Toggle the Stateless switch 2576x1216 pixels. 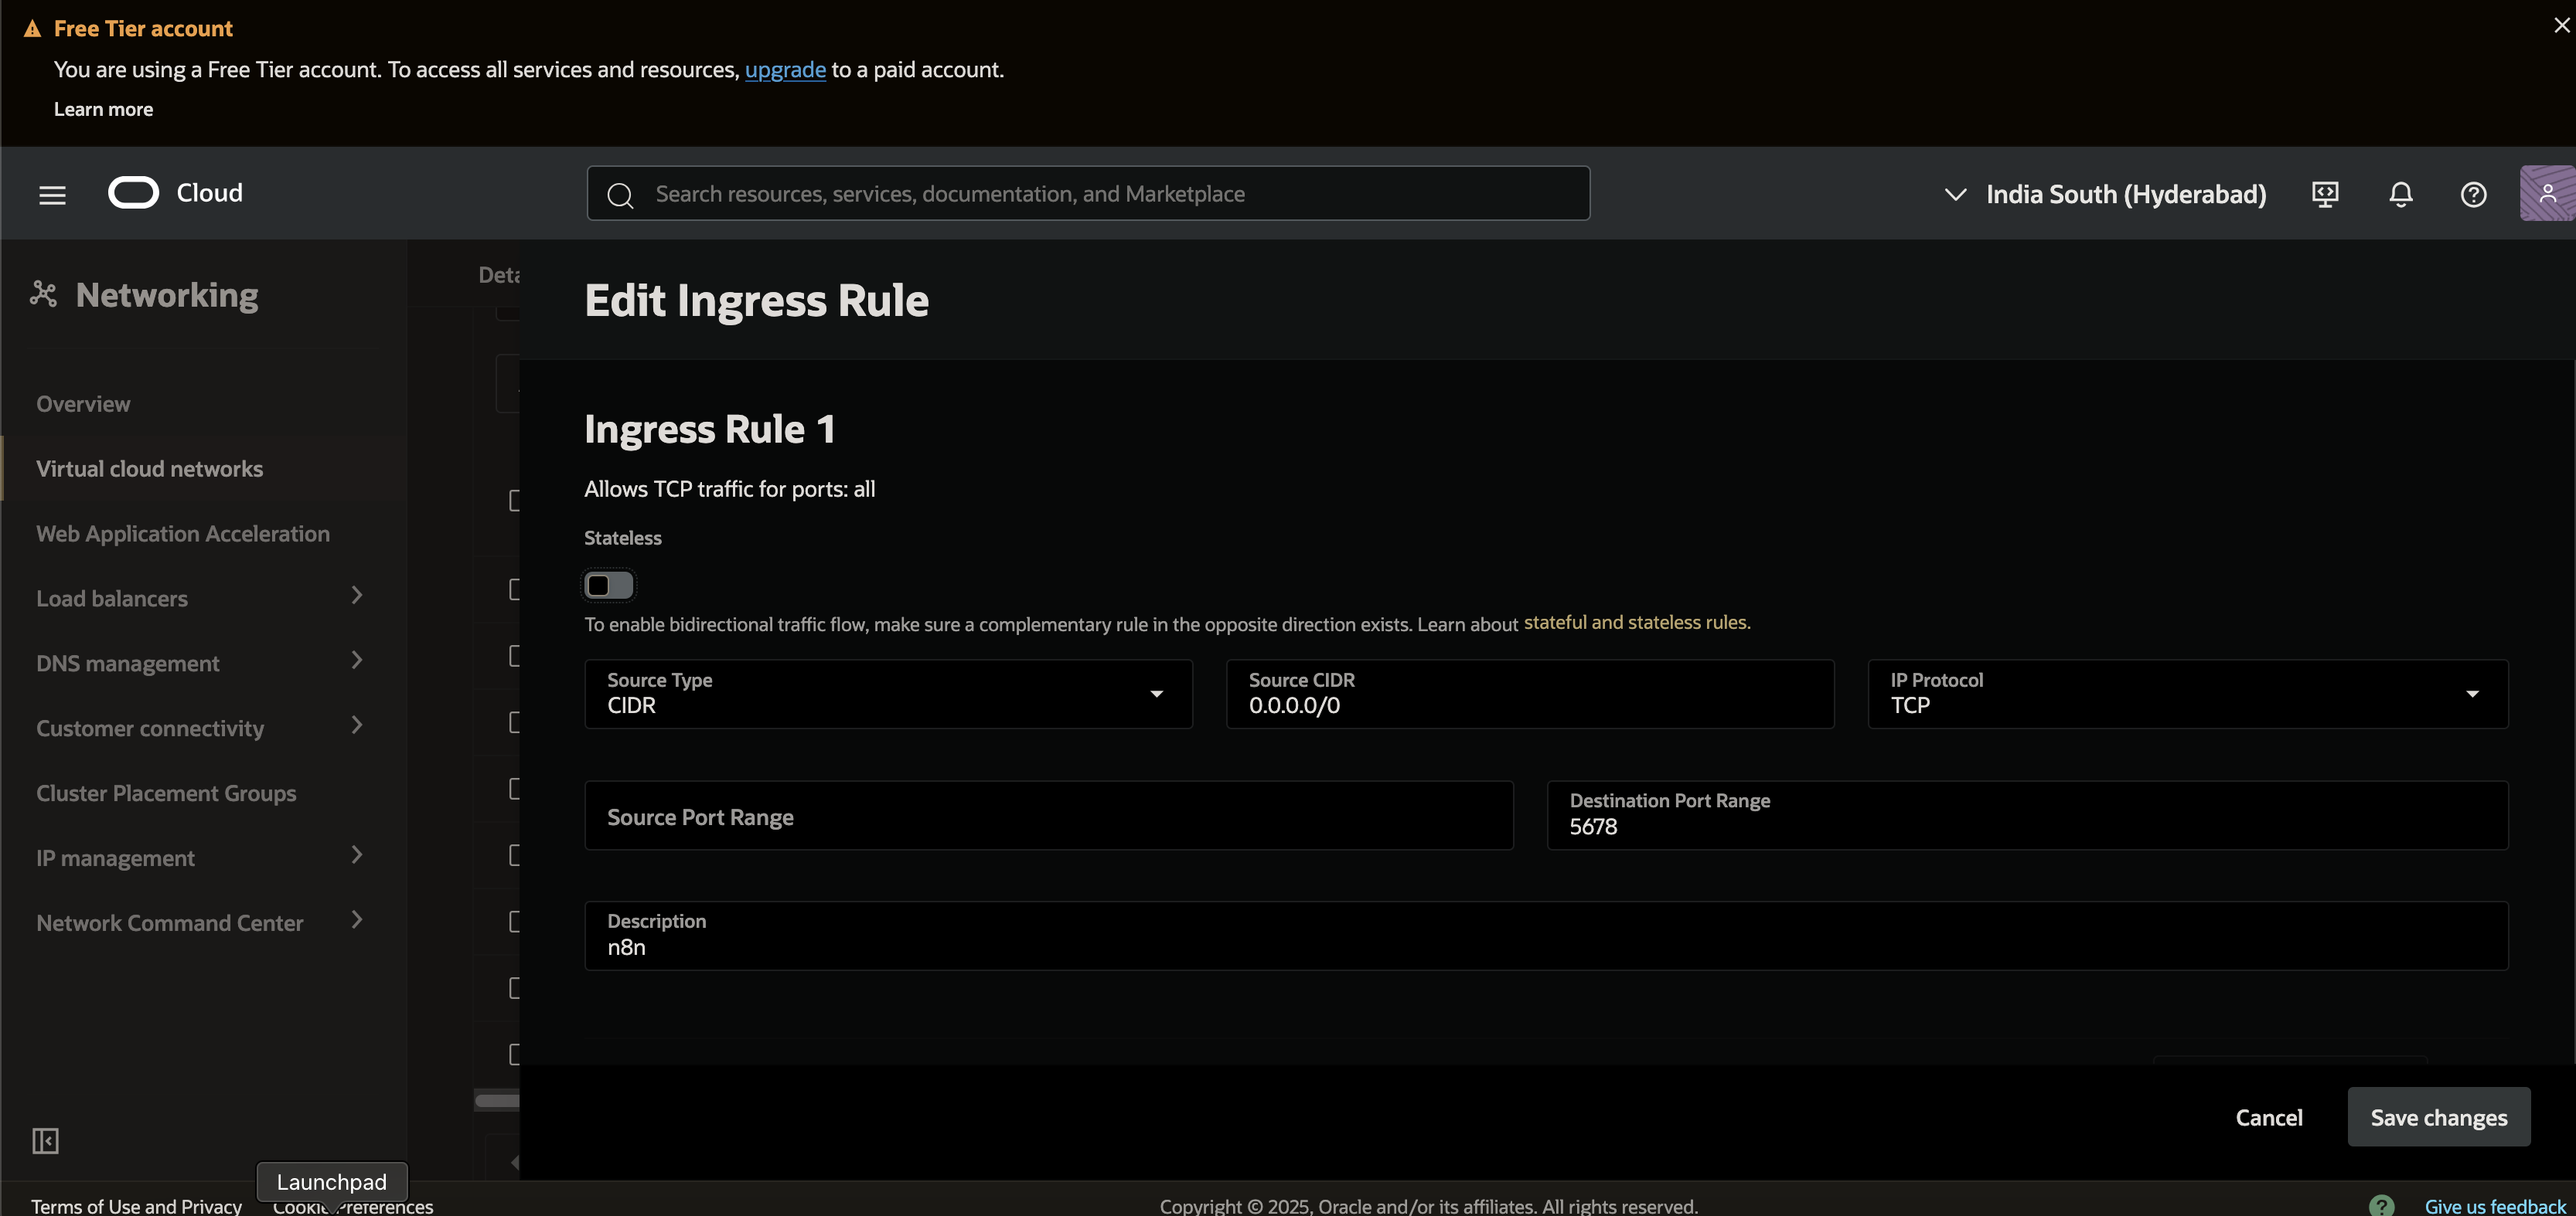coord(608,586)
